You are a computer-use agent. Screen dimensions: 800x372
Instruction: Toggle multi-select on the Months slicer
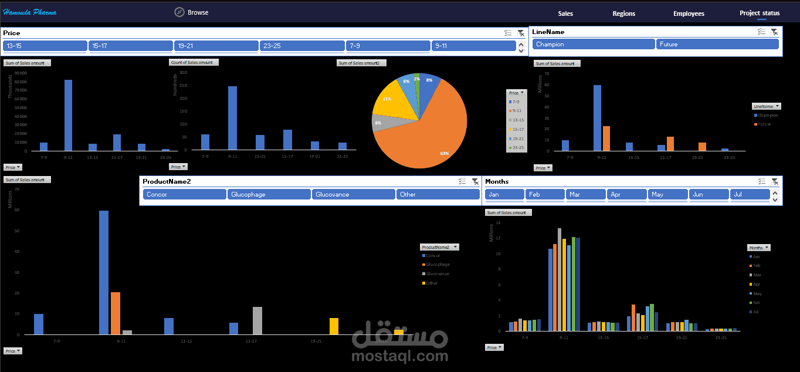tap(762, 181)
